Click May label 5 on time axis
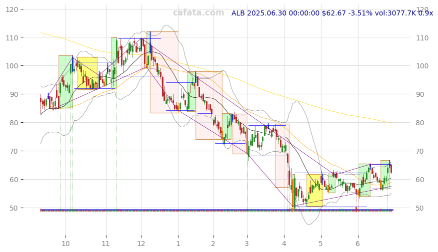The height and width of the screenshot is (252, 438). (320, 244)
